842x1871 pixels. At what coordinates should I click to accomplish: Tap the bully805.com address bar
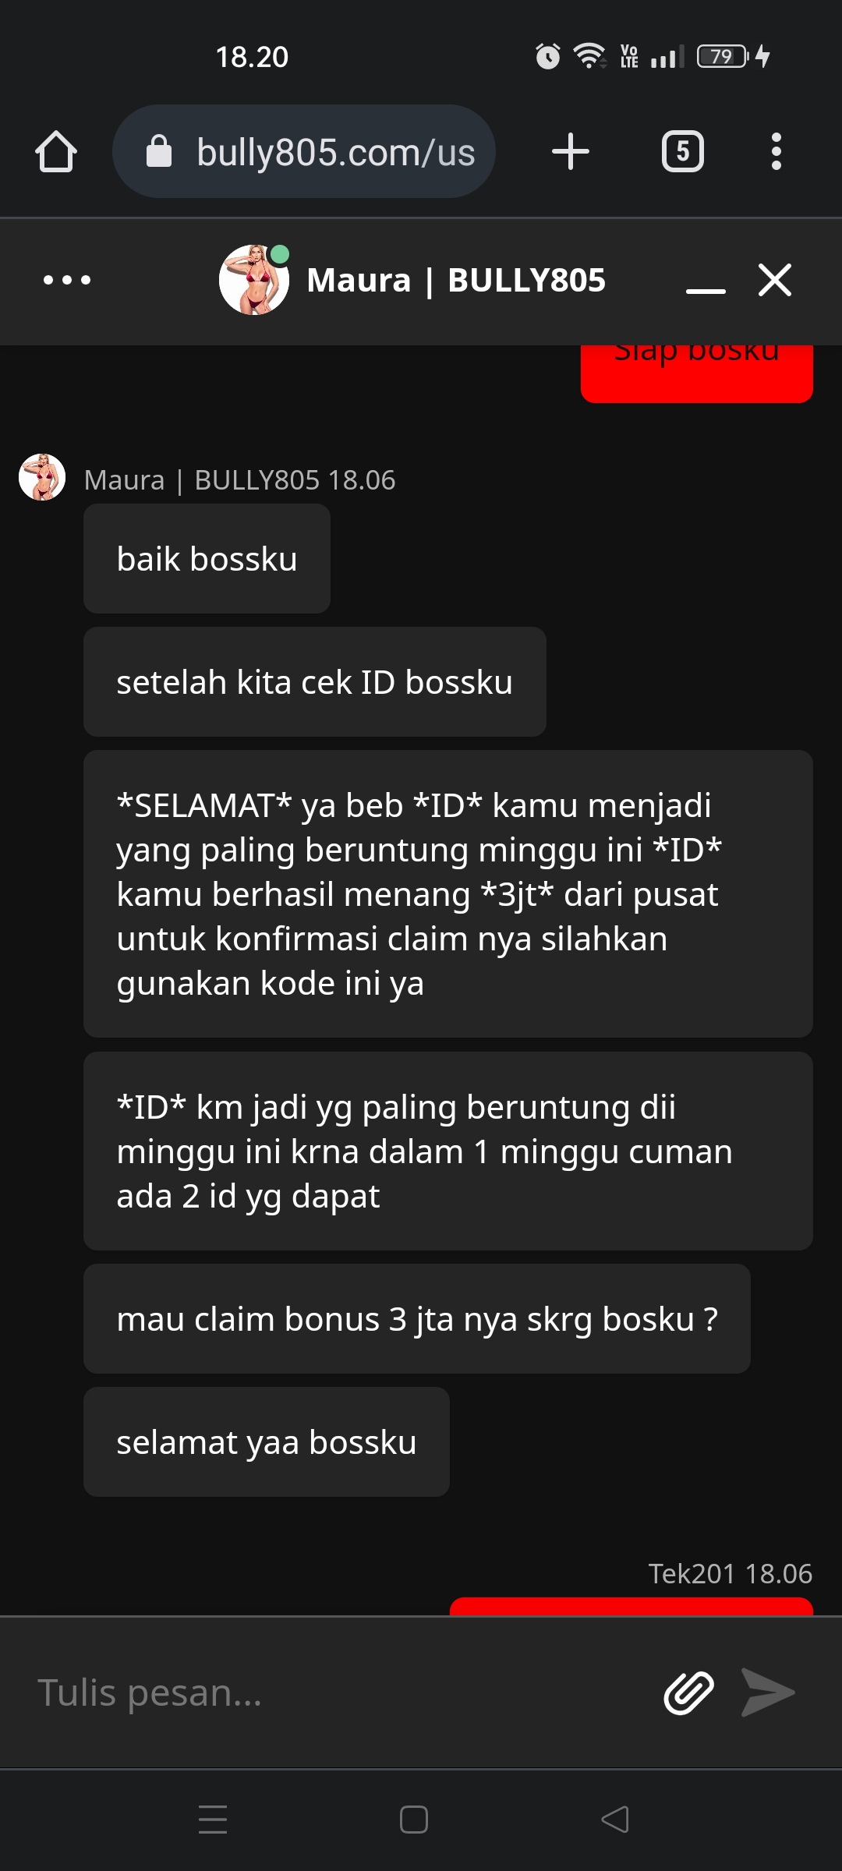(x=304, y=151)
